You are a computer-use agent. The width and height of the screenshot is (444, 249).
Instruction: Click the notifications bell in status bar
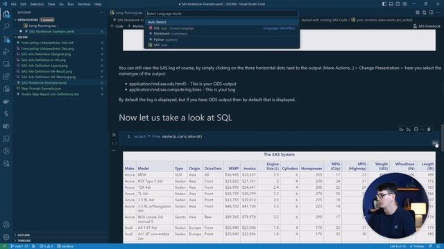coord(438,246)
